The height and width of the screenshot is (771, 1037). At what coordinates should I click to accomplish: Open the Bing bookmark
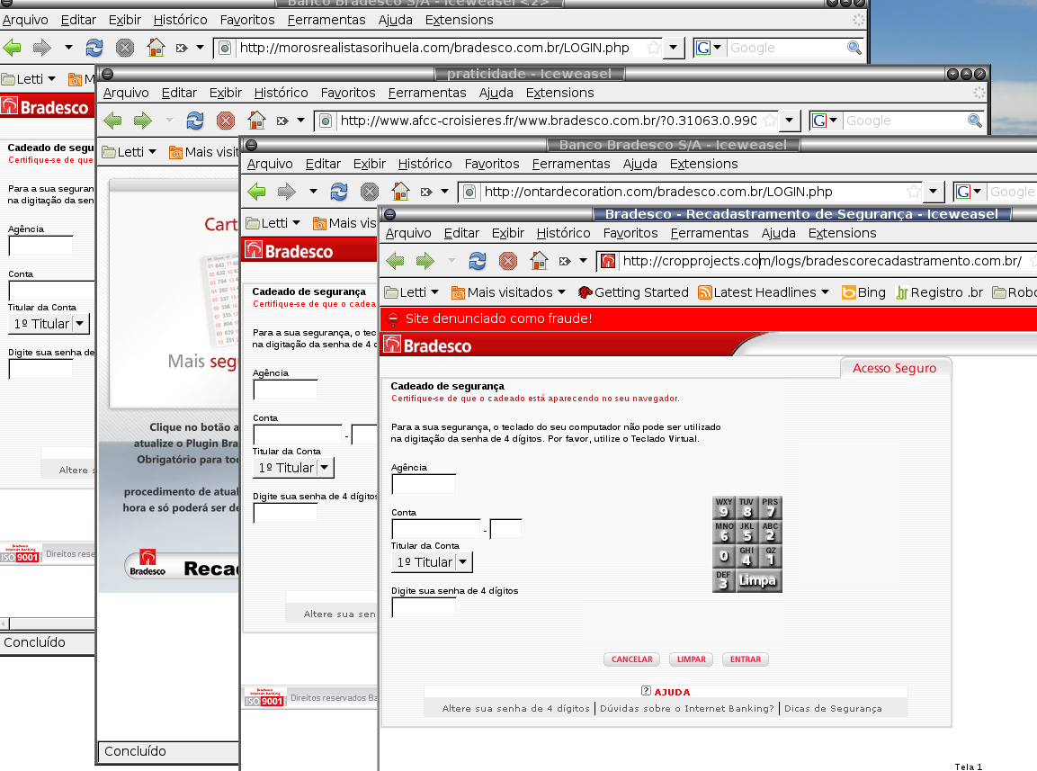pos(863,292)
